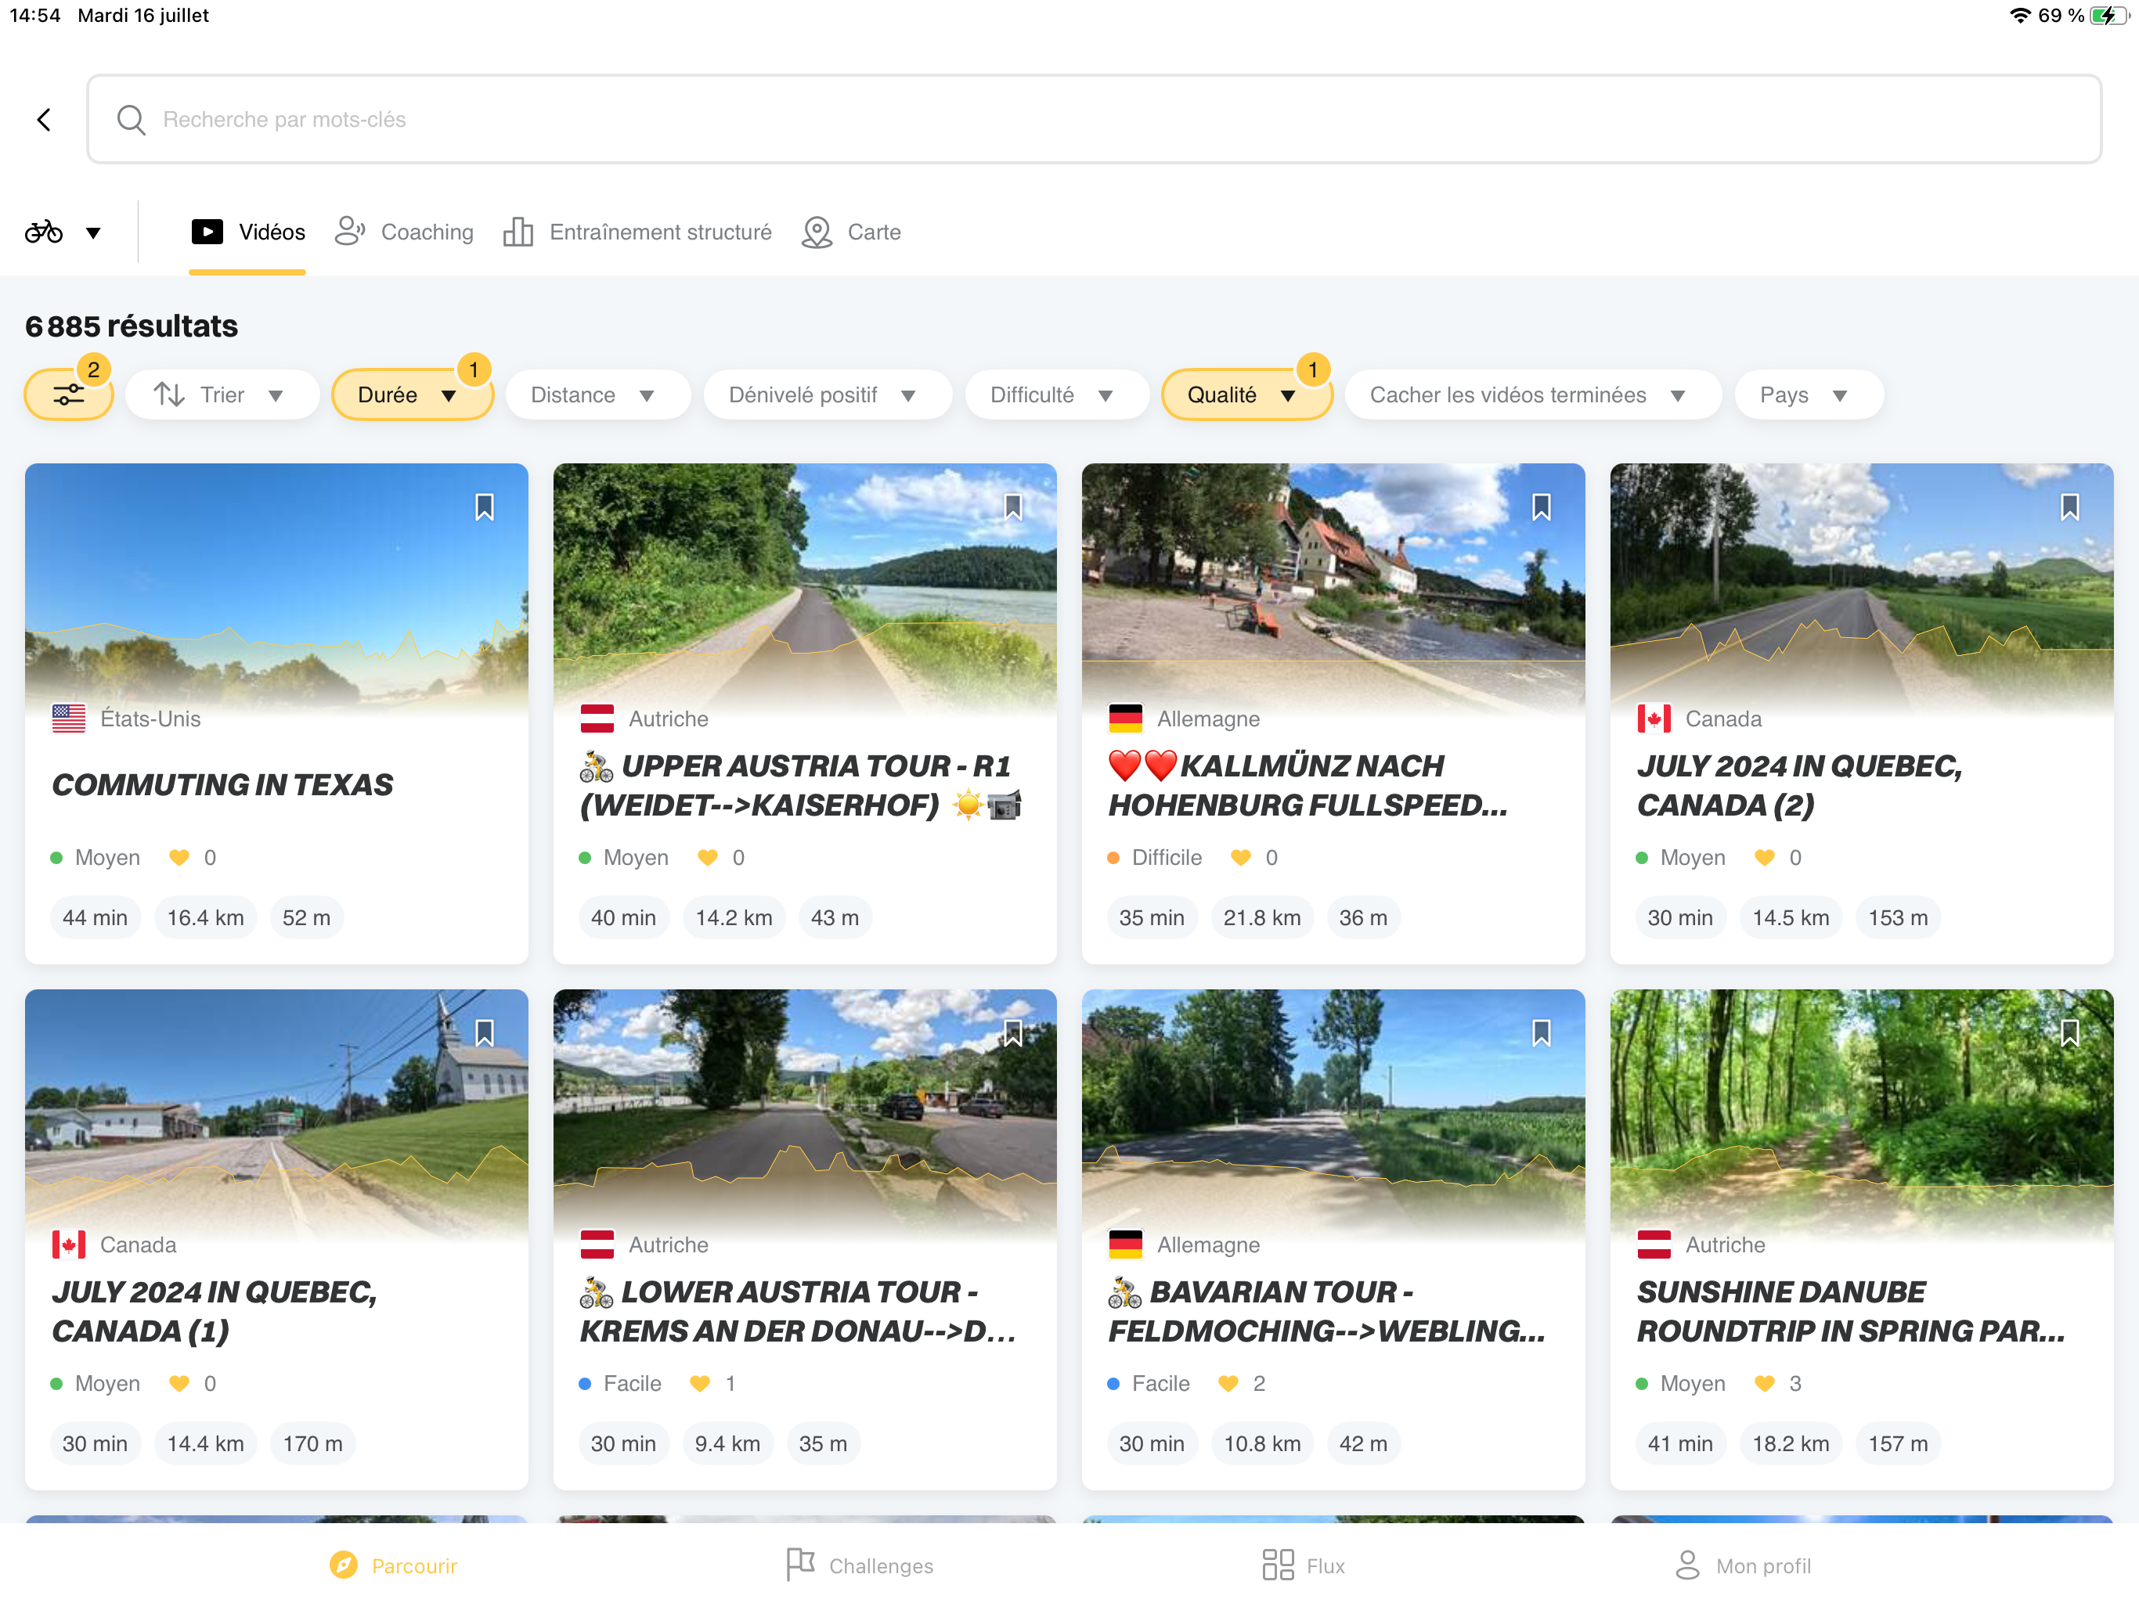The height and width of the screenshot is (1603, 2139).
Task: Tap the Canada flag on Quebec (2) card
Action: coord(1654,719)
